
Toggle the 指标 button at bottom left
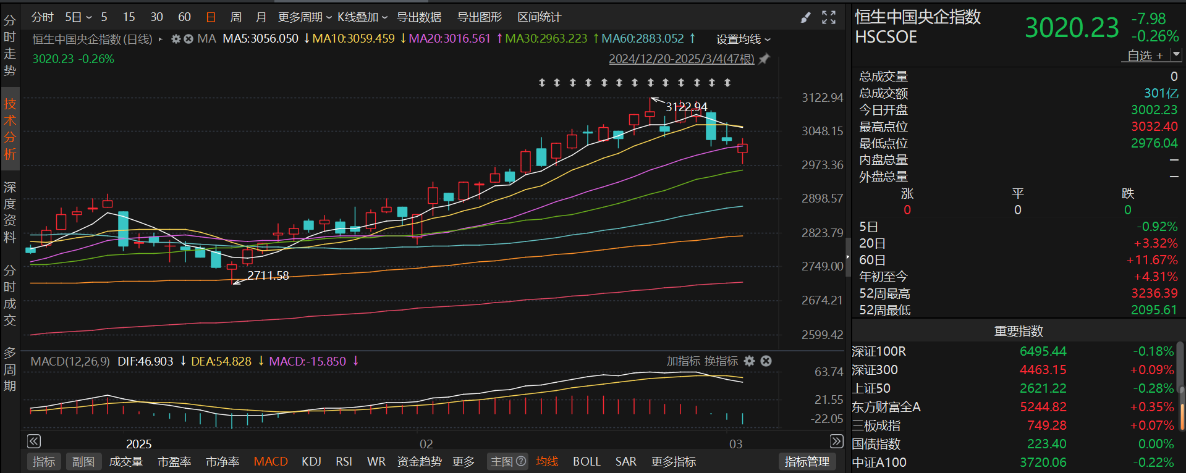tap(44, 461)
